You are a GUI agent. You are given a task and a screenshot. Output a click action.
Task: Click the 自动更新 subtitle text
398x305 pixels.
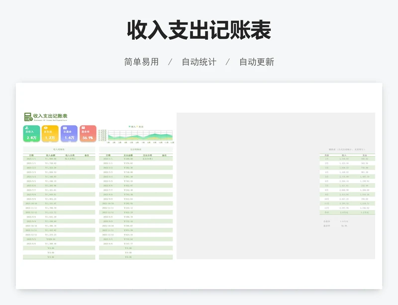click(x=257, y=62)
